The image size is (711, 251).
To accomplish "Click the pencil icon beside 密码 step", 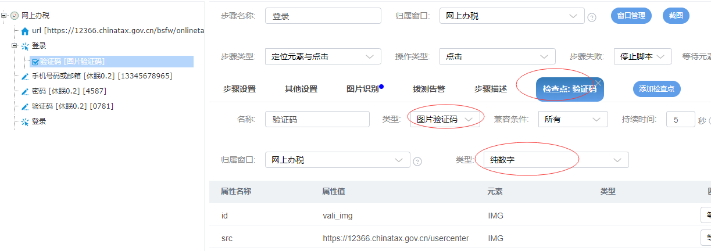I will 25,91.
